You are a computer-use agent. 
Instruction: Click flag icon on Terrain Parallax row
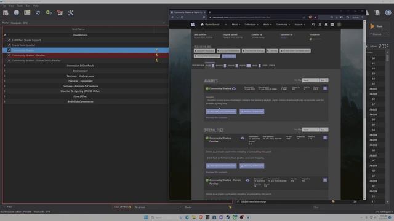[157, 60]
